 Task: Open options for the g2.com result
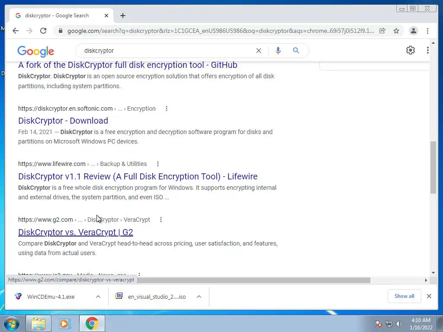tap(161, 219)
